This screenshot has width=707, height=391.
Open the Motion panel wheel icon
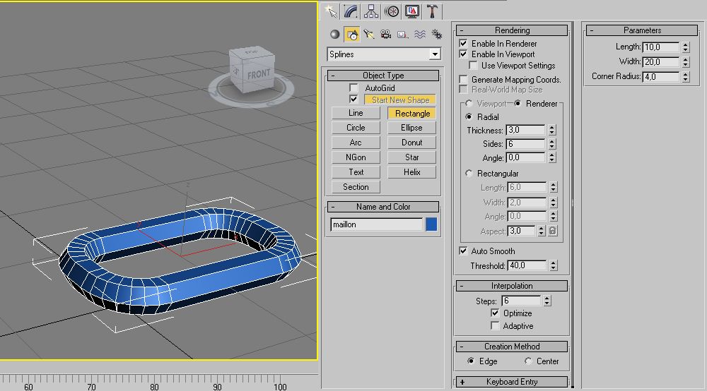[391, 11]
